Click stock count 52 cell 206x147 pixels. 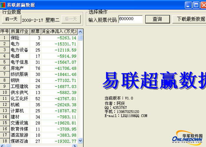pyautogui.click(x=35, y=99)
